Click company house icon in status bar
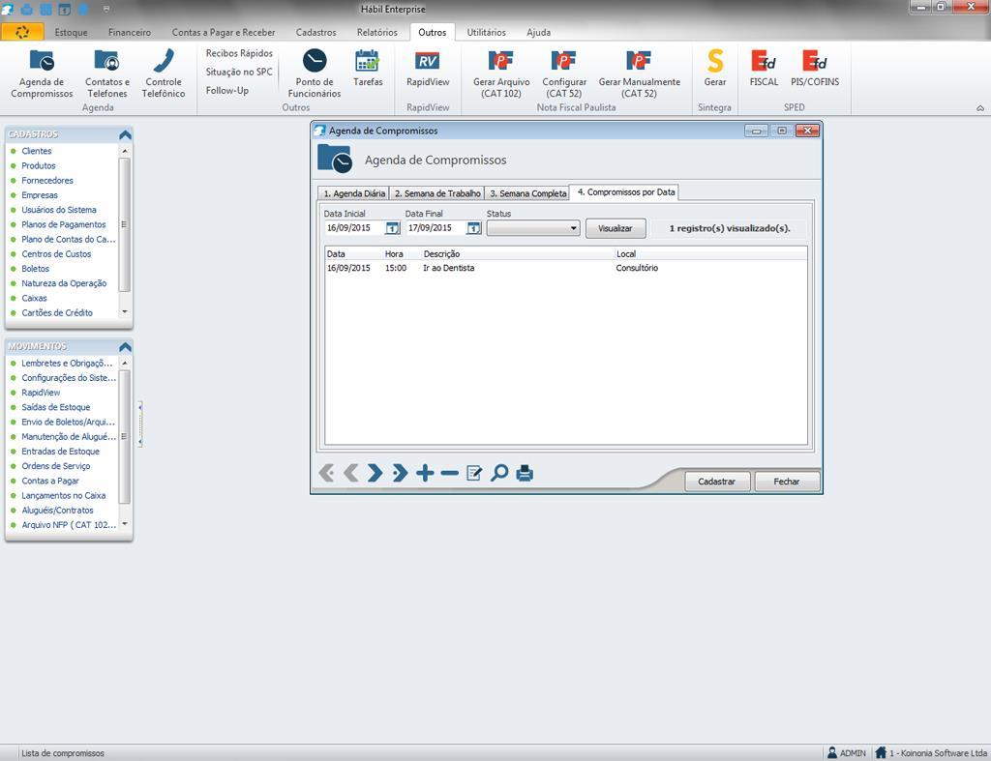This screenshot has height=761, width=991. pos(881,753)
